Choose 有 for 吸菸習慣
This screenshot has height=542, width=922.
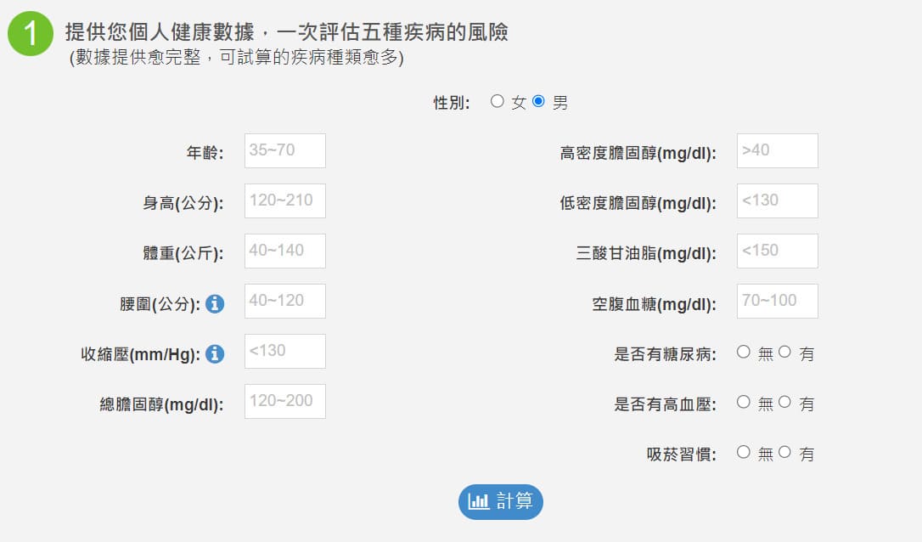coord(784,452)
